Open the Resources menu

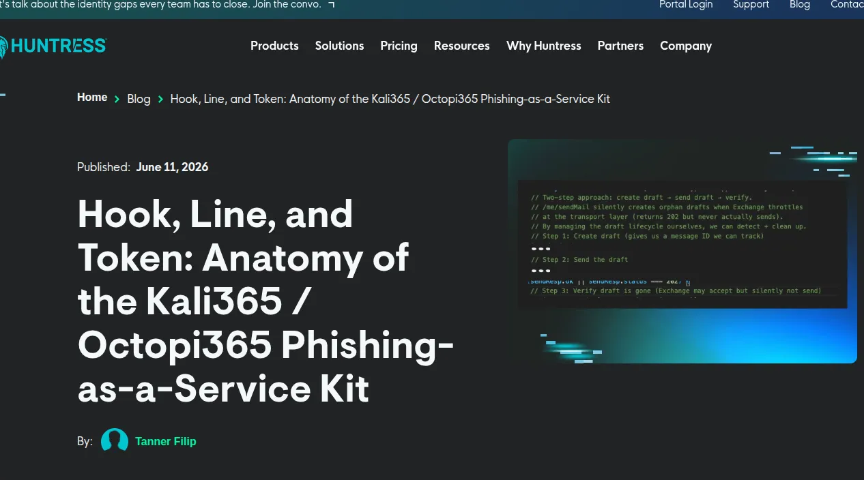tap(461, 46)
